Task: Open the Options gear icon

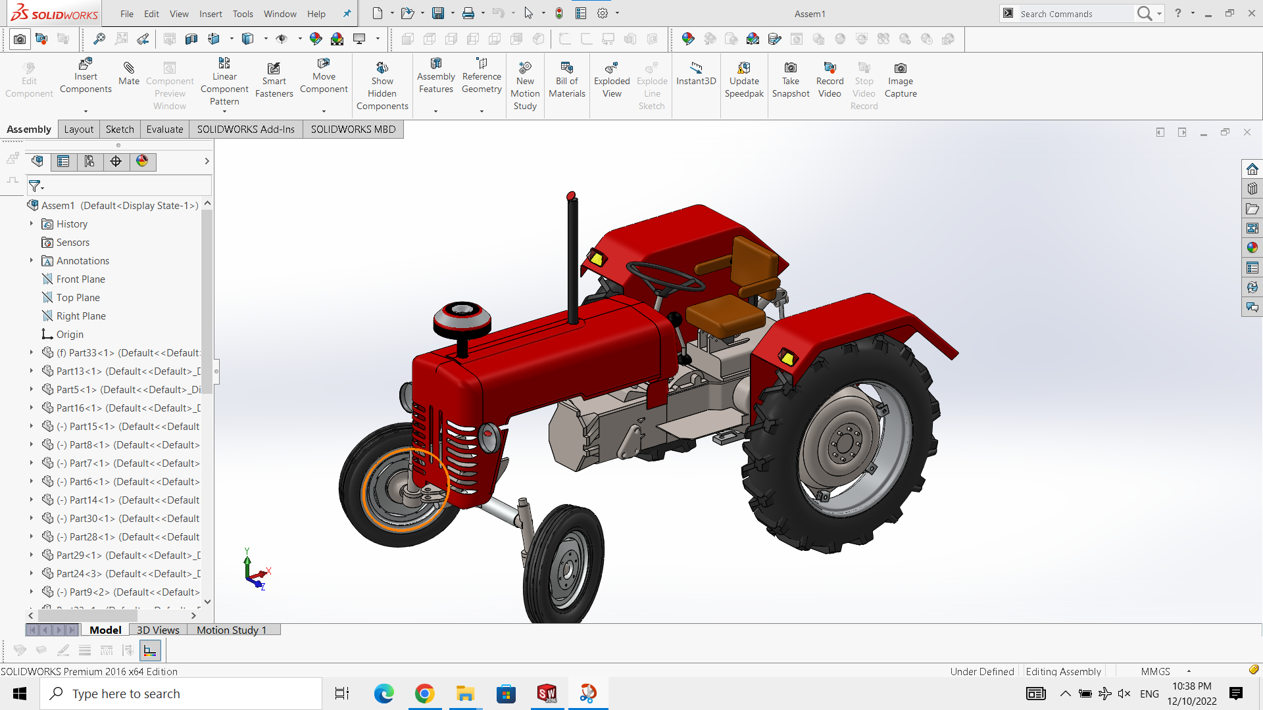Action: click(602, 13)
